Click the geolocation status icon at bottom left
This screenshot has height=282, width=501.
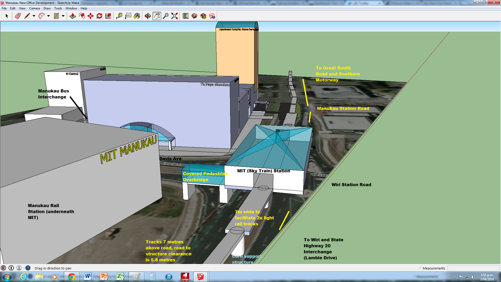[3, 268]
